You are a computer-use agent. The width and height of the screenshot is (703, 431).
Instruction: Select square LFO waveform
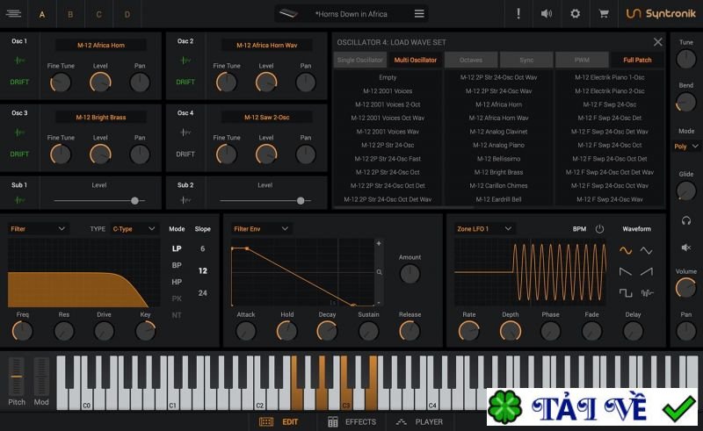pos(626,293)
